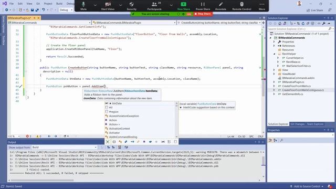
Task: Pin the BIMarabiaPlugin.cs tab
Action: click(34, 18)
